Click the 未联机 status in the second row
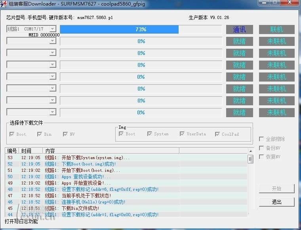301x230 pixels. pos(276,41)
